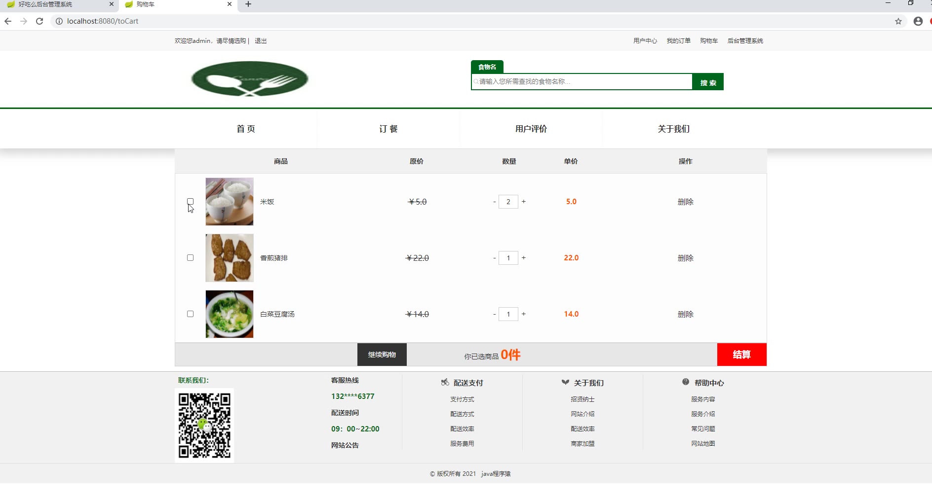Screen dimensions: 932x501
Task: Increase quantity of 白菜豆腐汤 with plus
Action: click(524, 314)
